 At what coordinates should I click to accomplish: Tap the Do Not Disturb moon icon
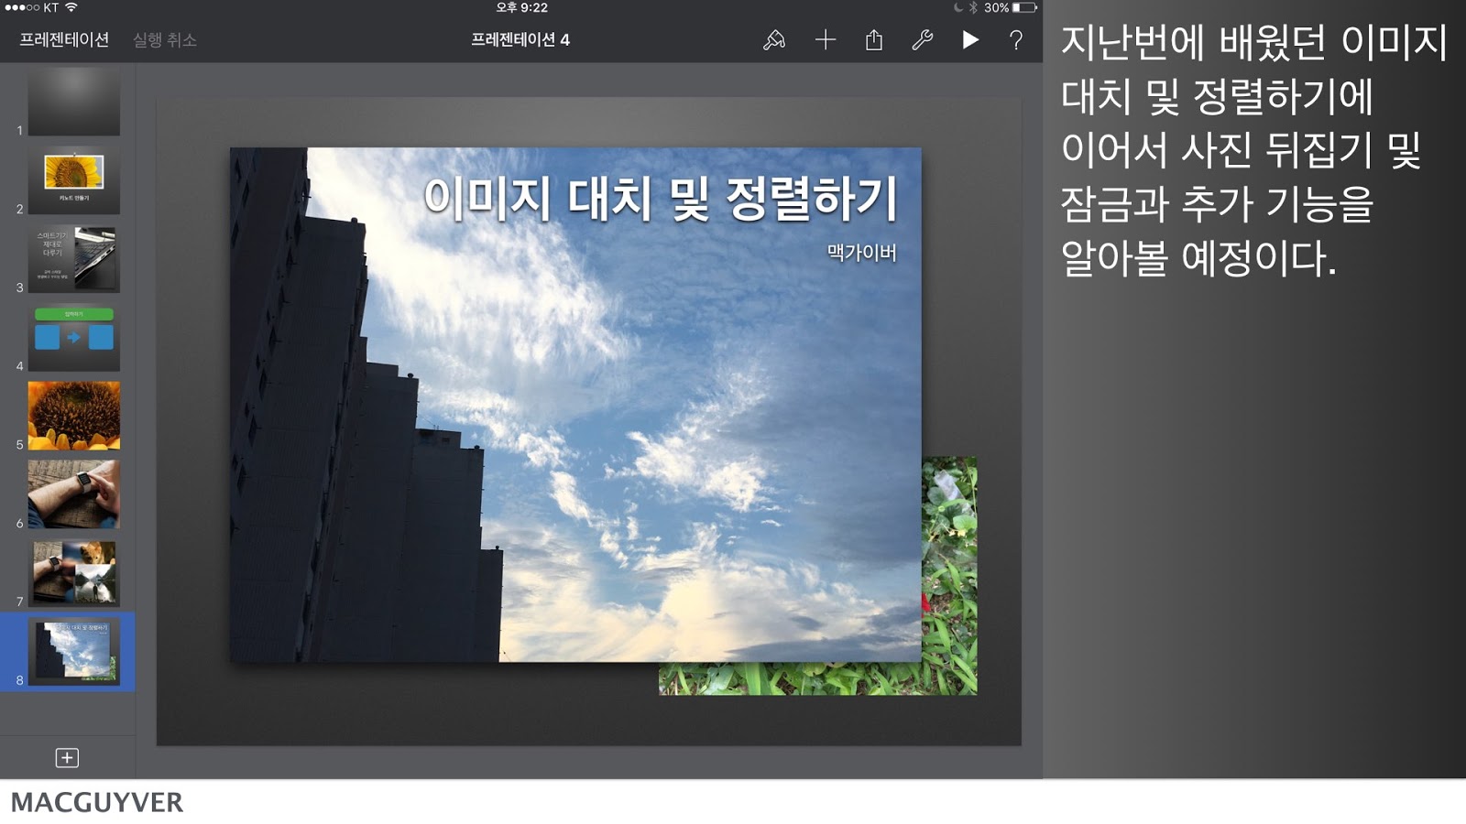958,7
